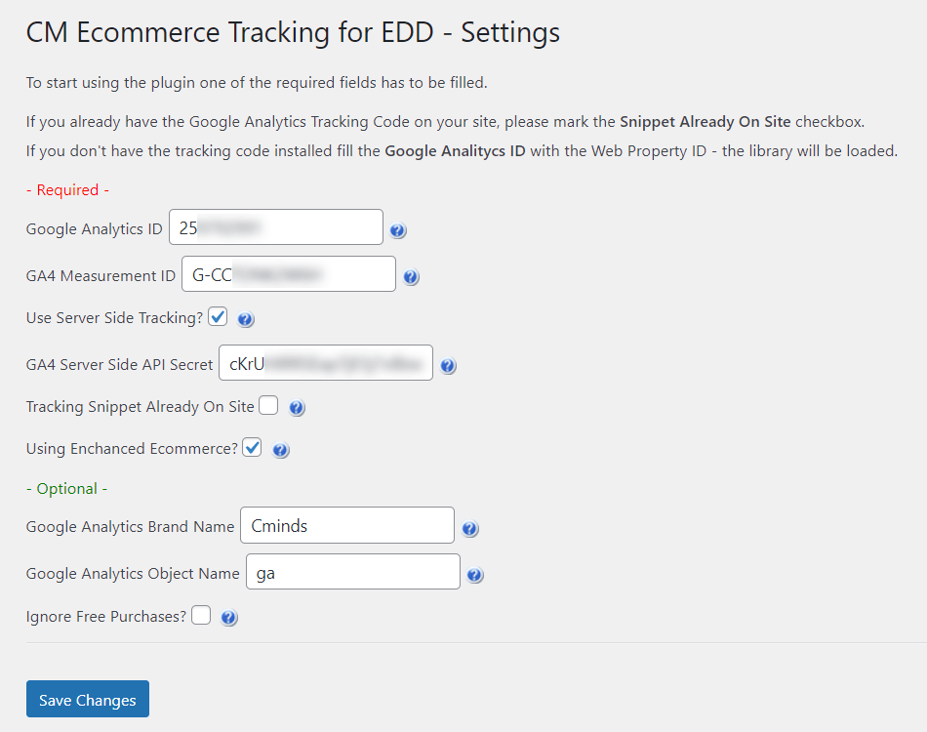Focus the Google Analytics ID field
This screenshot has height=732, width=927.
click(276, 227)
